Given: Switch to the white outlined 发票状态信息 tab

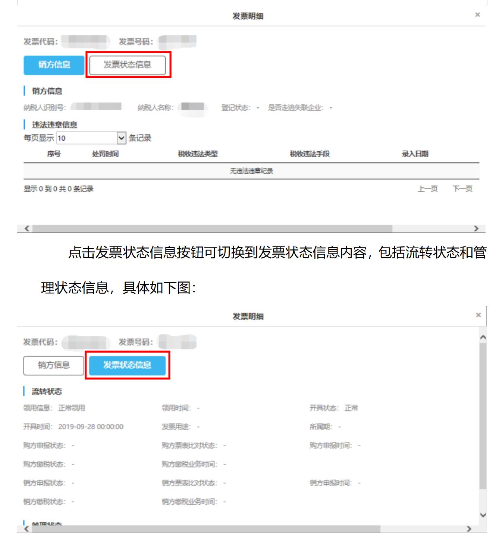Looking at the screenshot, I should point(128,65).
